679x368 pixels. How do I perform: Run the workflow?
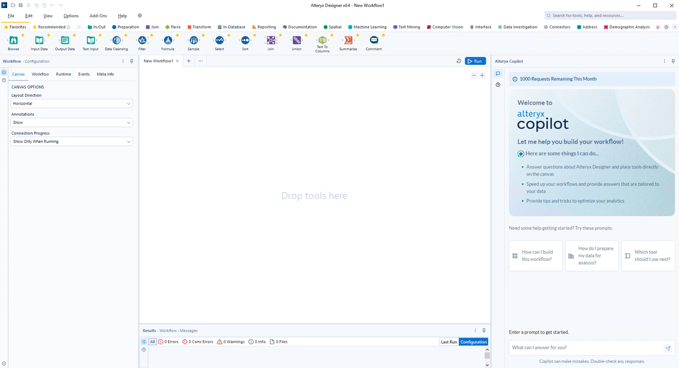475,61
